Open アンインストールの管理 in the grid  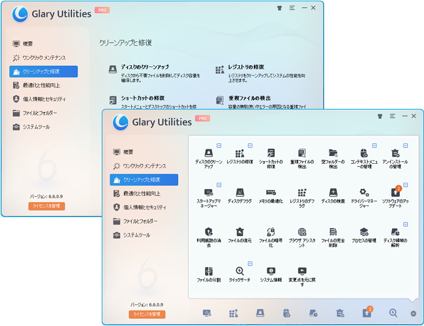click(395, 158)
